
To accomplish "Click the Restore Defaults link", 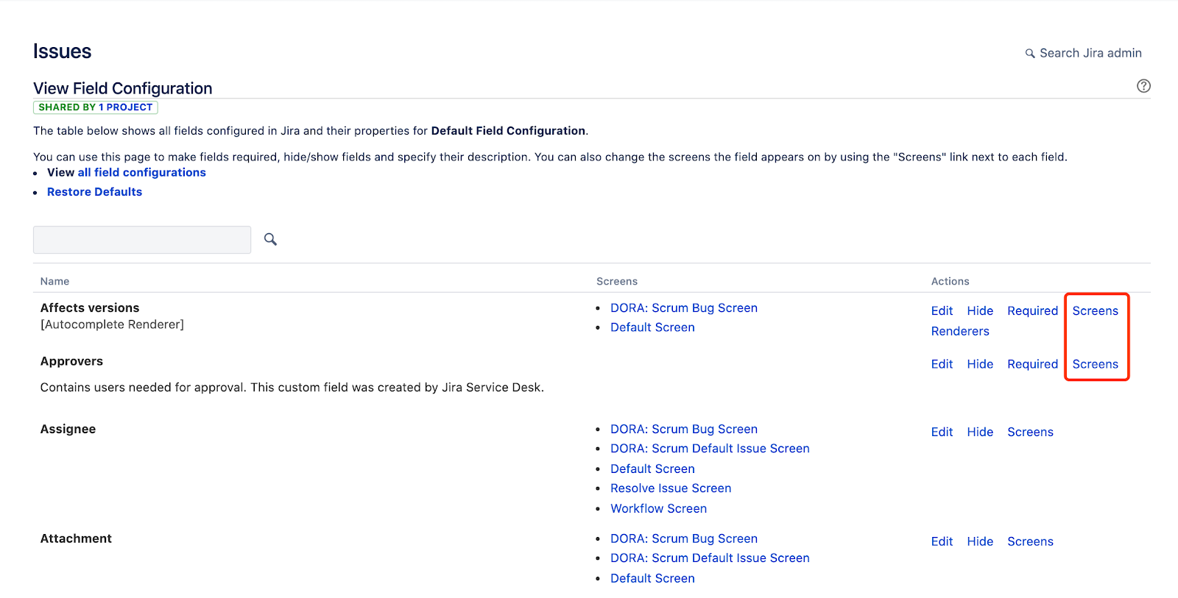I will point(94,192).
